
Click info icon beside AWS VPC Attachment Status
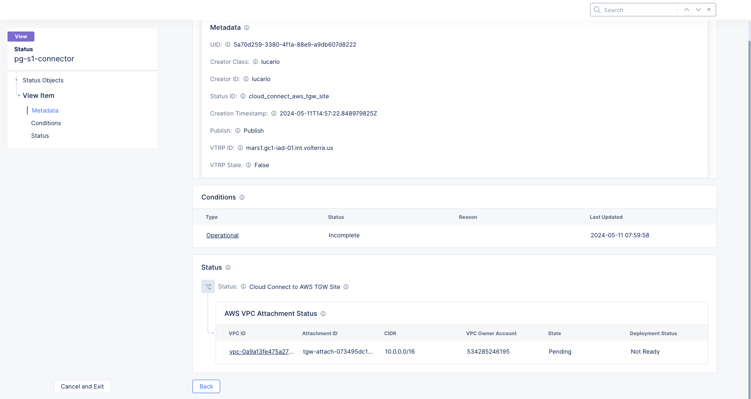(323, 313)
